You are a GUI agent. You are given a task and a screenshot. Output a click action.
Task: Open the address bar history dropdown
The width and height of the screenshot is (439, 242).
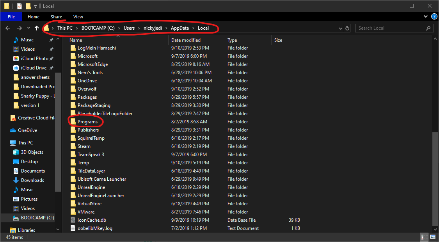340,28
